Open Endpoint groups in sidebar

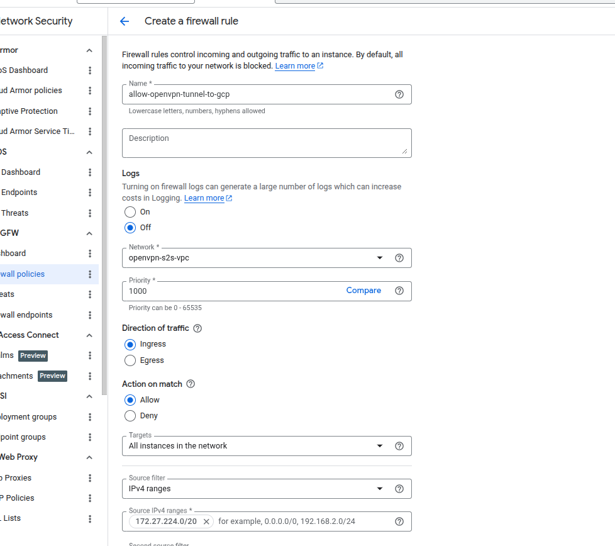click(23, 437)
